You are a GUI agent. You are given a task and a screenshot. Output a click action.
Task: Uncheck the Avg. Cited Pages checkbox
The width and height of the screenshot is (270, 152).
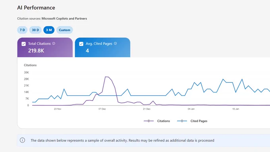point(81,44)
